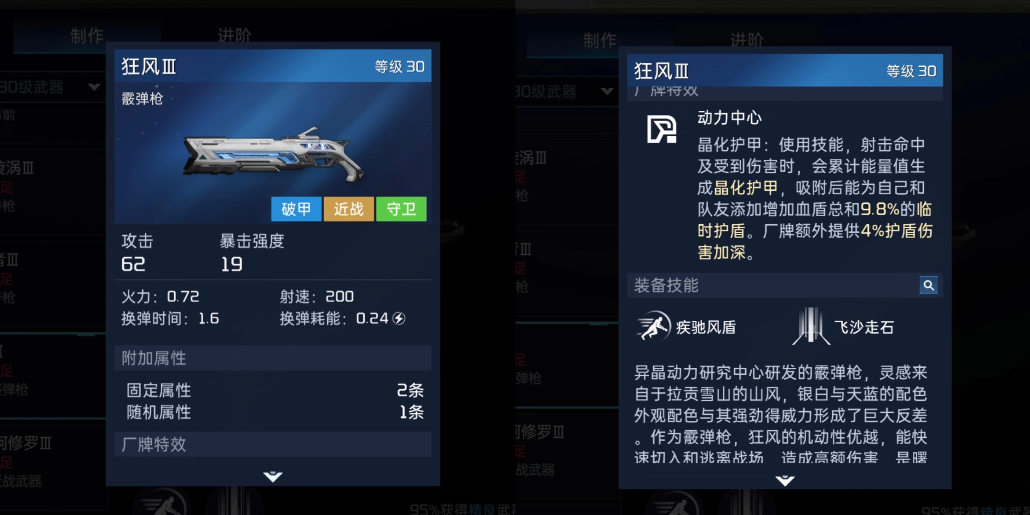Click the 动力中心 brand logo icon
The image size is (1030, 515).
(x=662, y=129)
